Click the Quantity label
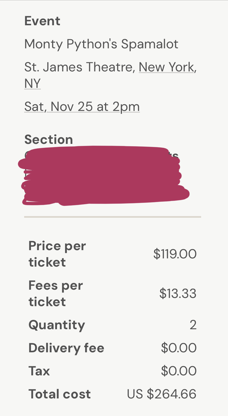228x416 pixels. 57,325
